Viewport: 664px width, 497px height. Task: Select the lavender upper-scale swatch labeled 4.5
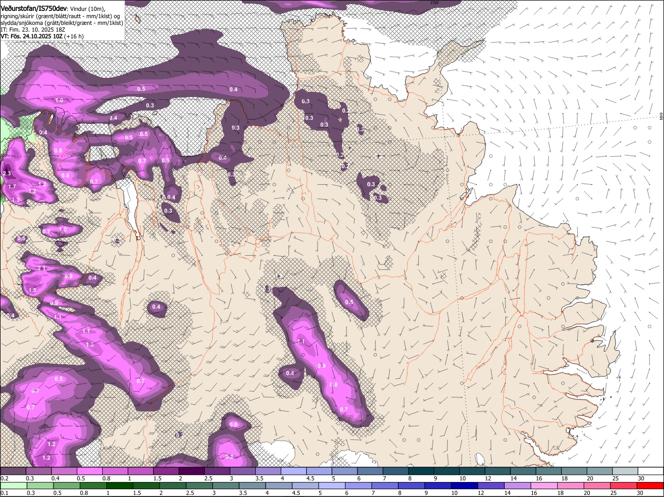pyautogui.click(x=319, y=471)
